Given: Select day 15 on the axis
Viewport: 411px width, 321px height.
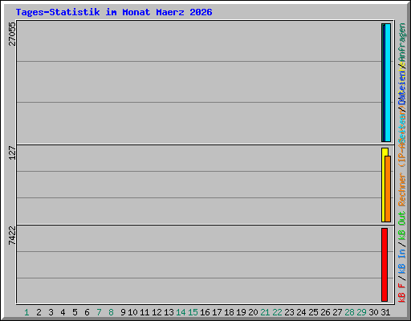Looking at the screenshot, I should tap(193, 312).
